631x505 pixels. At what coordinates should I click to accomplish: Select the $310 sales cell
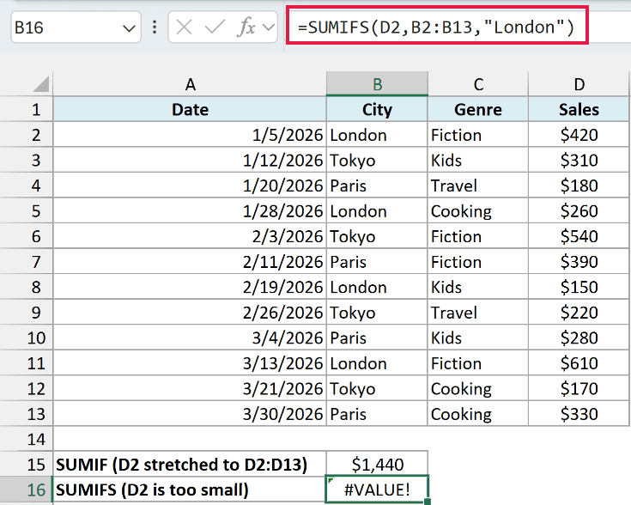pyautogui.click(x=579, y=161)
